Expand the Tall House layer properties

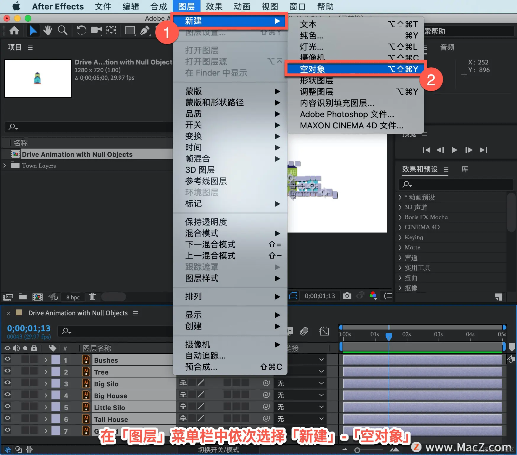[x=46, y=419]
